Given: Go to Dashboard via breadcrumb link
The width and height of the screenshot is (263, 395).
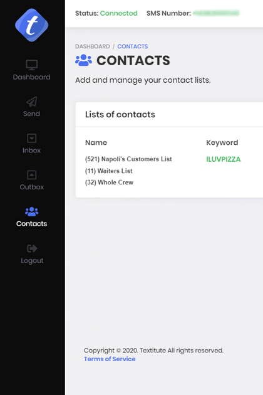Looking at the screenshot, I should click(x=93, y=46).
